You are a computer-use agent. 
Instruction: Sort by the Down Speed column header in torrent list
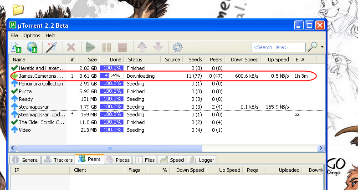243,60
